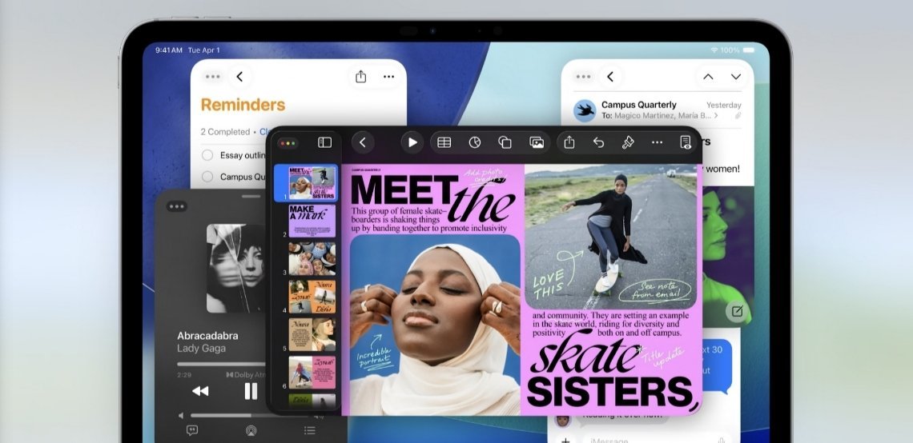This screenshot has width=913, height=443.
Task: Go back in the Mail window
Action: [x=610, y=77]
